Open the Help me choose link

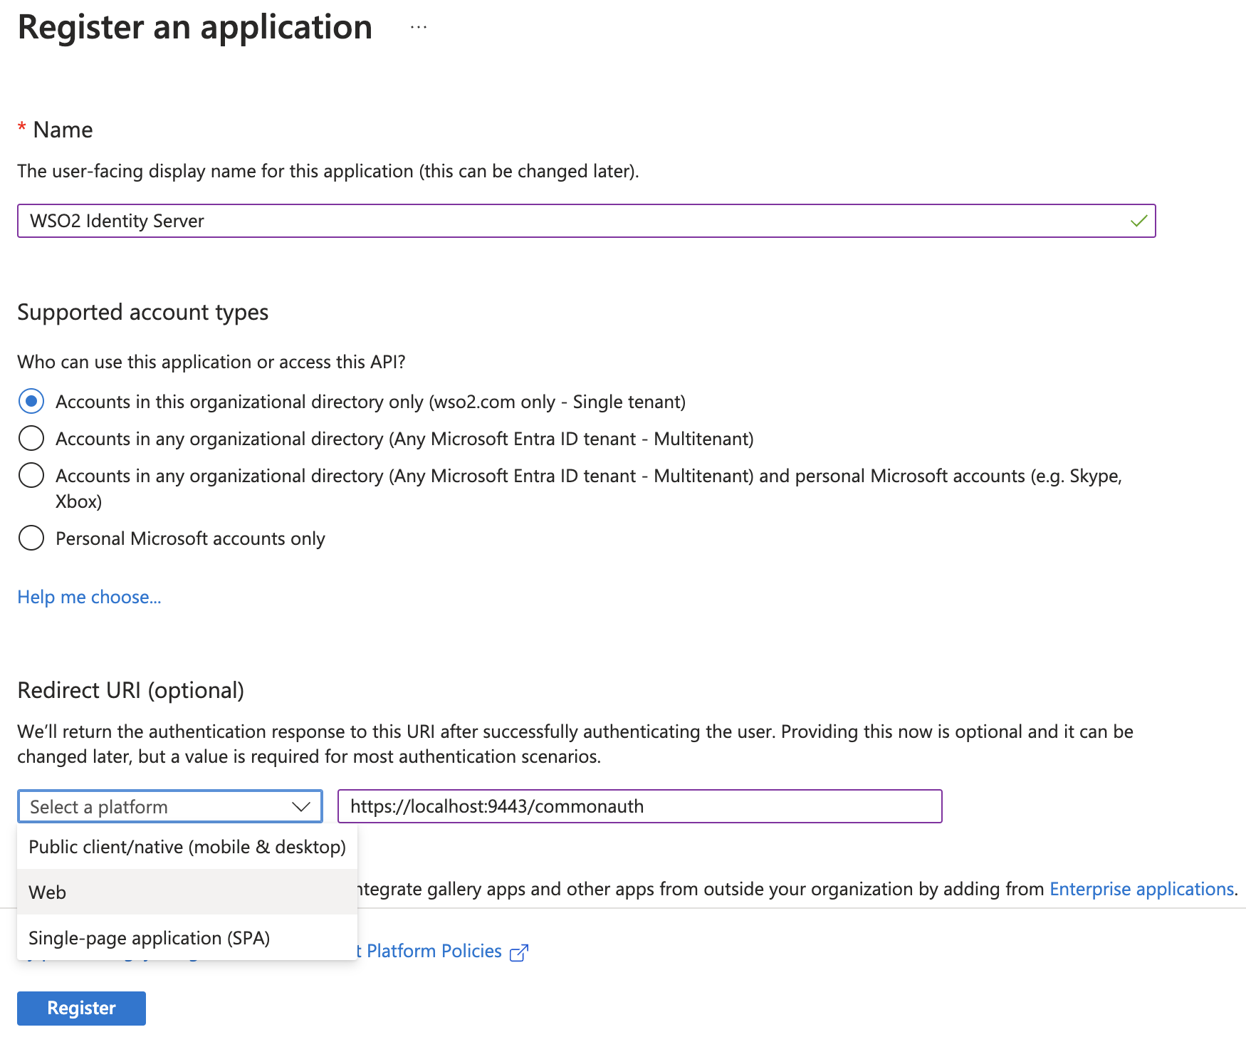point(89,597)
